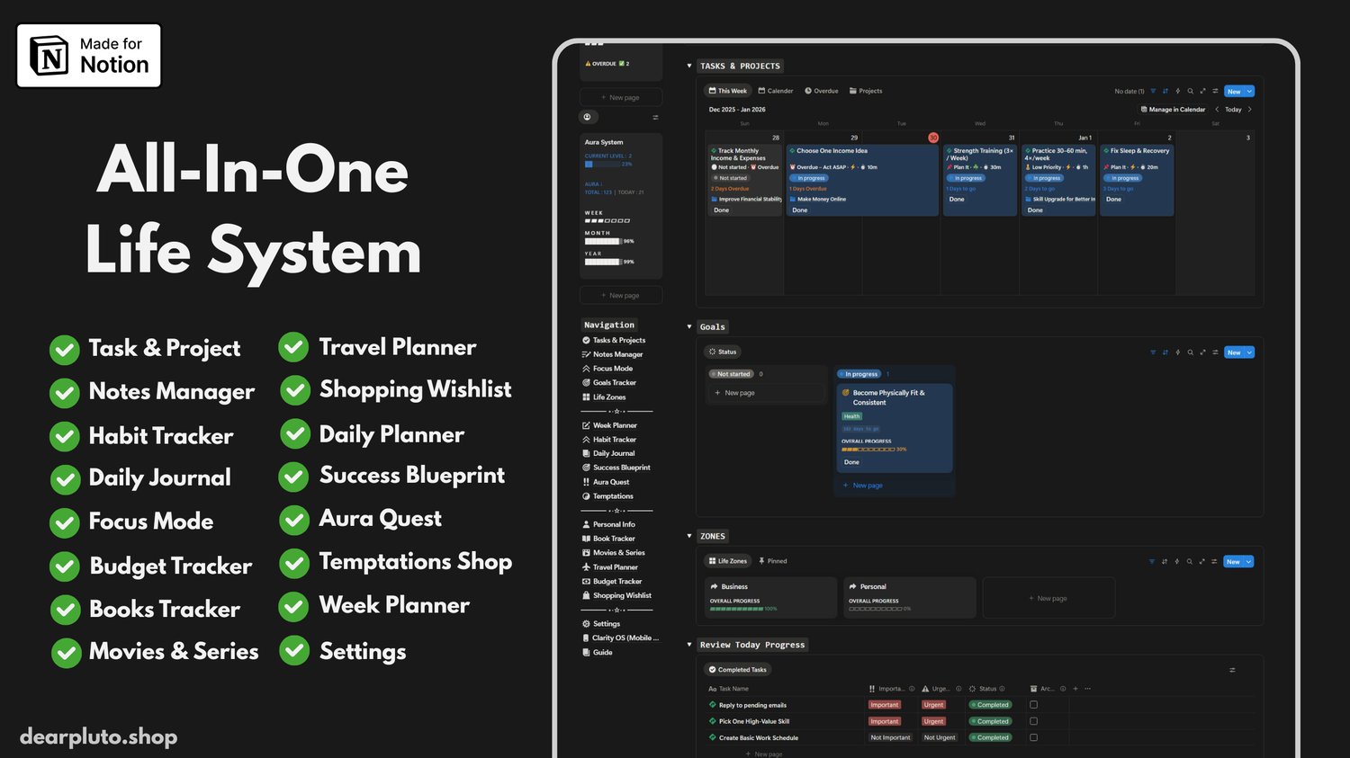Open the Temptations page

tap(607, 496)
